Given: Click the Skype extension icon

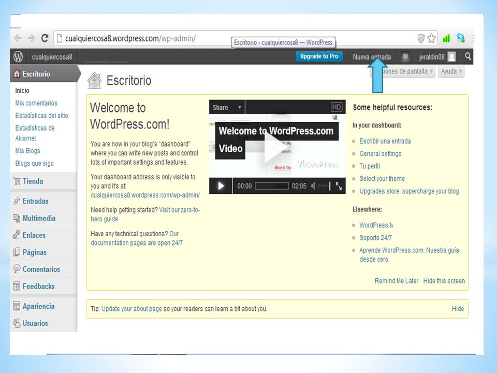Looking at the screenshot, I should pos(461,38).
